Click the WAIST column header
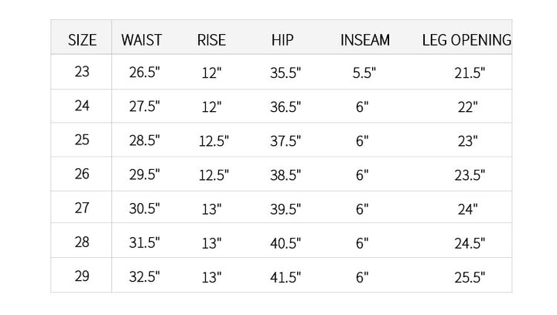 tap(142, 39)
